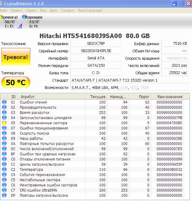Open the Правка menu
Image resolution: width=192 pixels, height=201 pixels.
click(16, 10)
